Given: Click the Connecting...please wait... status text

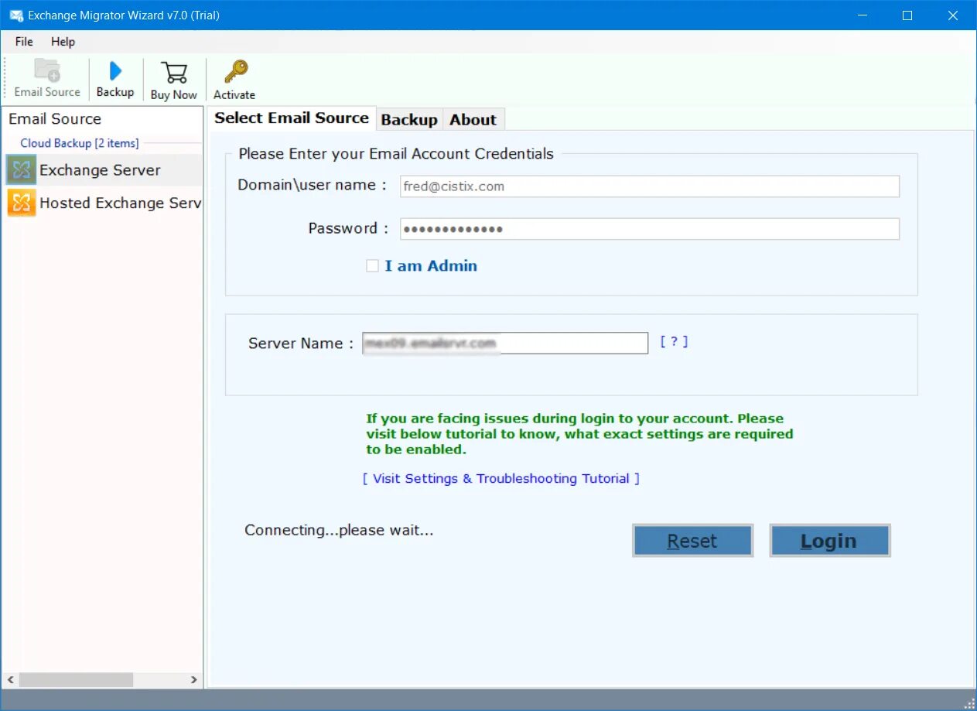Looking at the screenshot, I should click(339, 530).
